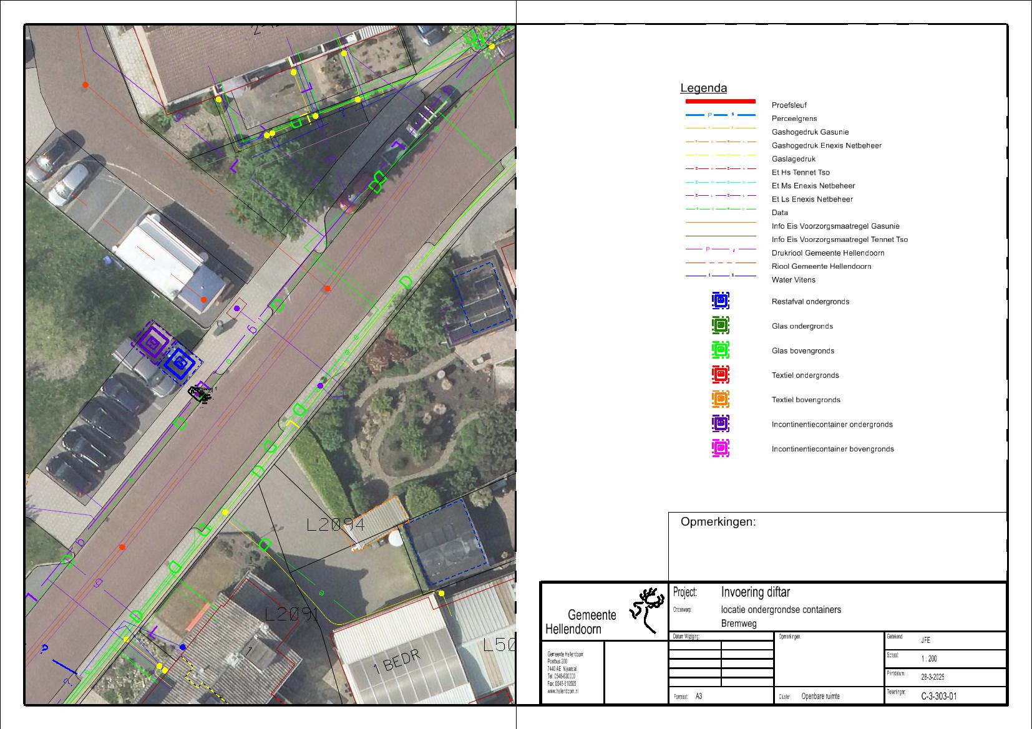Select the Glas bovengronds legend icon
Screen dimensions: 1032x729
coord(721,350)
